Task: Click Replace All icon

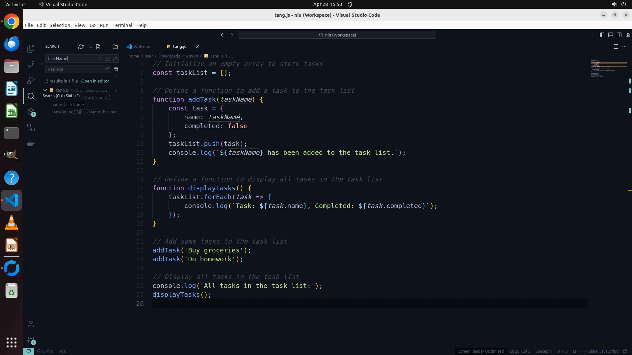Action: (116, 69)
